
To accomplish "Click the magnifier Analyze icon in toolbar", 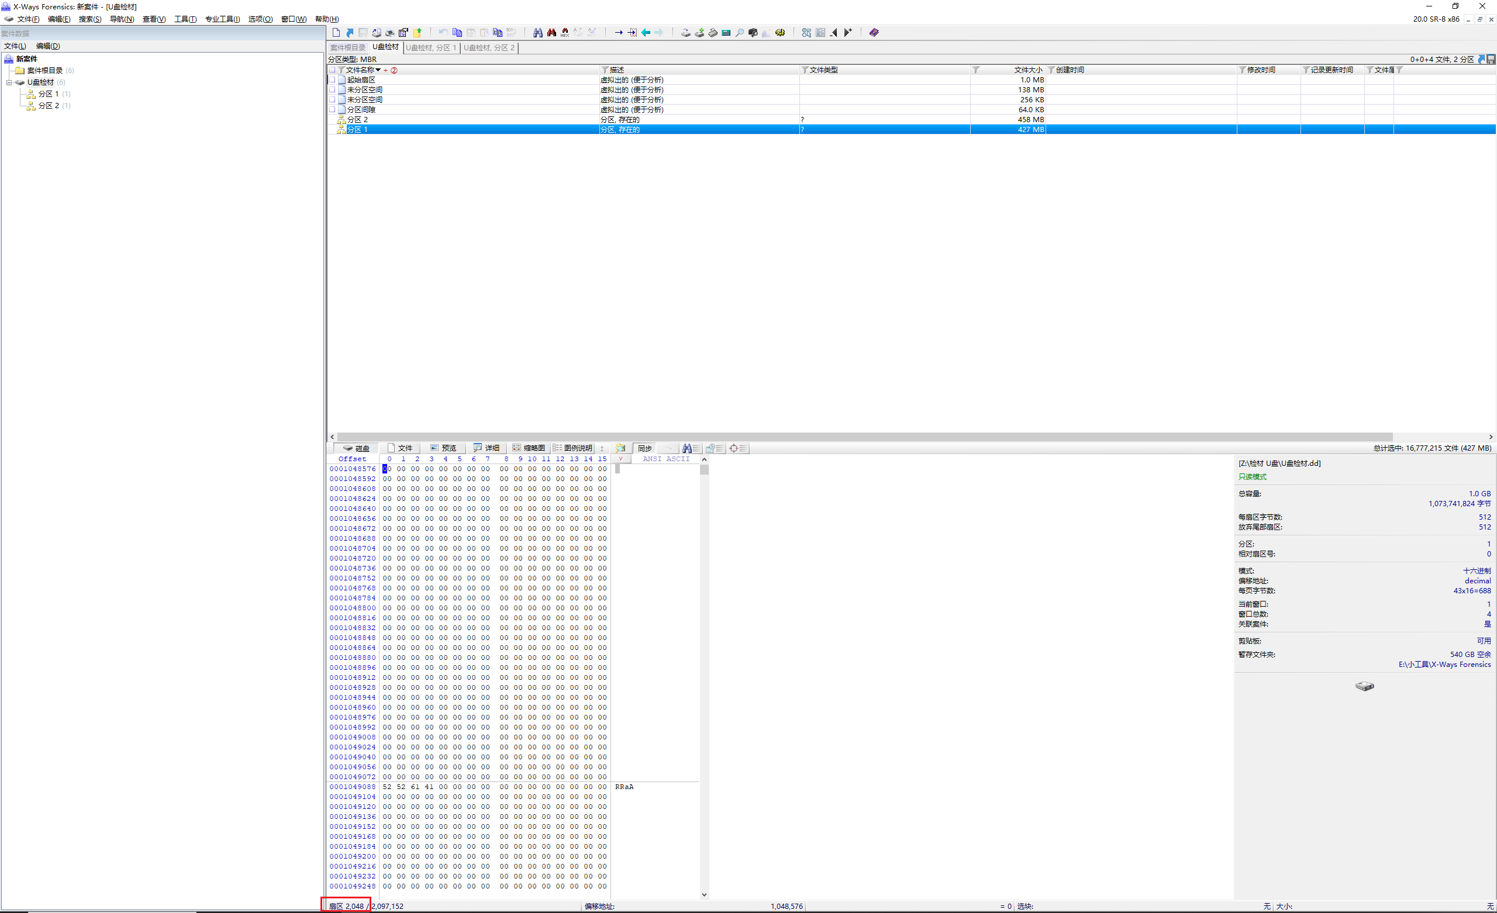I will pyautogui.click(x=739, y=33).
